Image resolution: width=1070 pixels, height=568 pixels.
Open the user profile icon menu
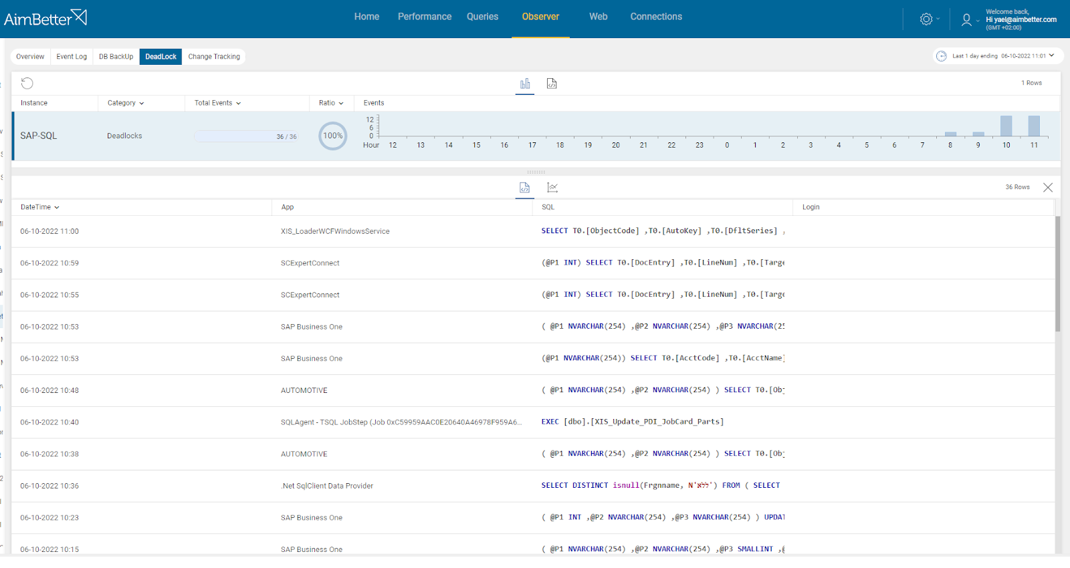[x=966, y=20]
